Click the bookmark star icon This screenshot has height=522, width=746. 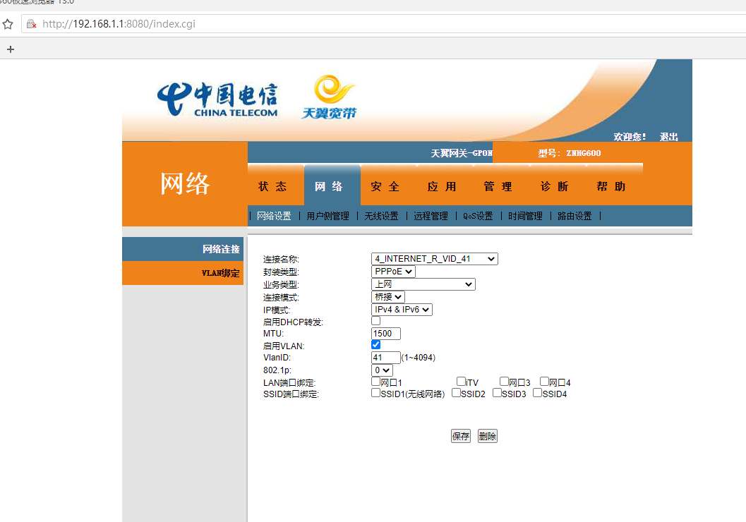[8, 24]
